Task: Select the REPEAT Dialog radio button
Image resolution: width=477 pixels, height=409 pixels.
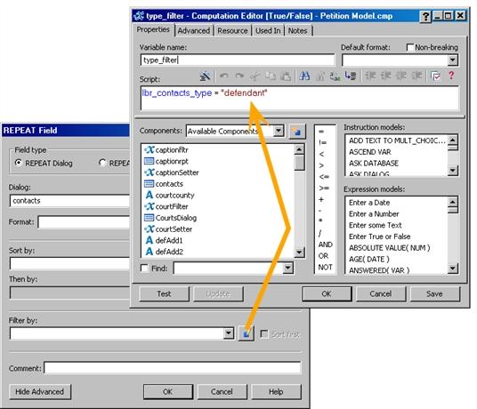Action: (19, 163)
